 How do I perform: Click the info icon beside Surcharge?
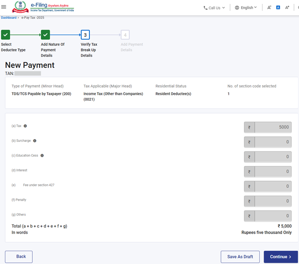click(35, 141)
